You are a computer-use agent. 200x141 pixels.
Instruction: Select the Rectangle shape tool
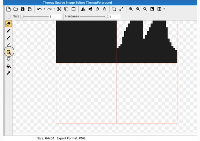tap(9, 52)
